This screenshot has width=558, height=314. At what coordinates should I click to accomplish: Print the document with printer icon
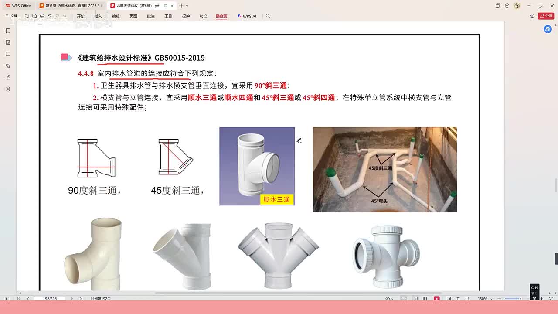point(42,16)
